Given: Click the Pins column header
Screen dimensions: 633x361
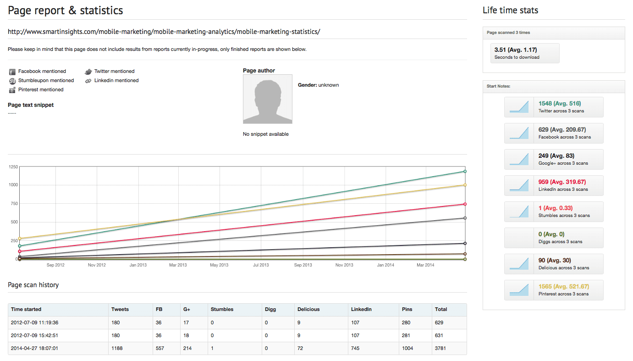Looking at the screenshot, I should [x=415, y=310].
